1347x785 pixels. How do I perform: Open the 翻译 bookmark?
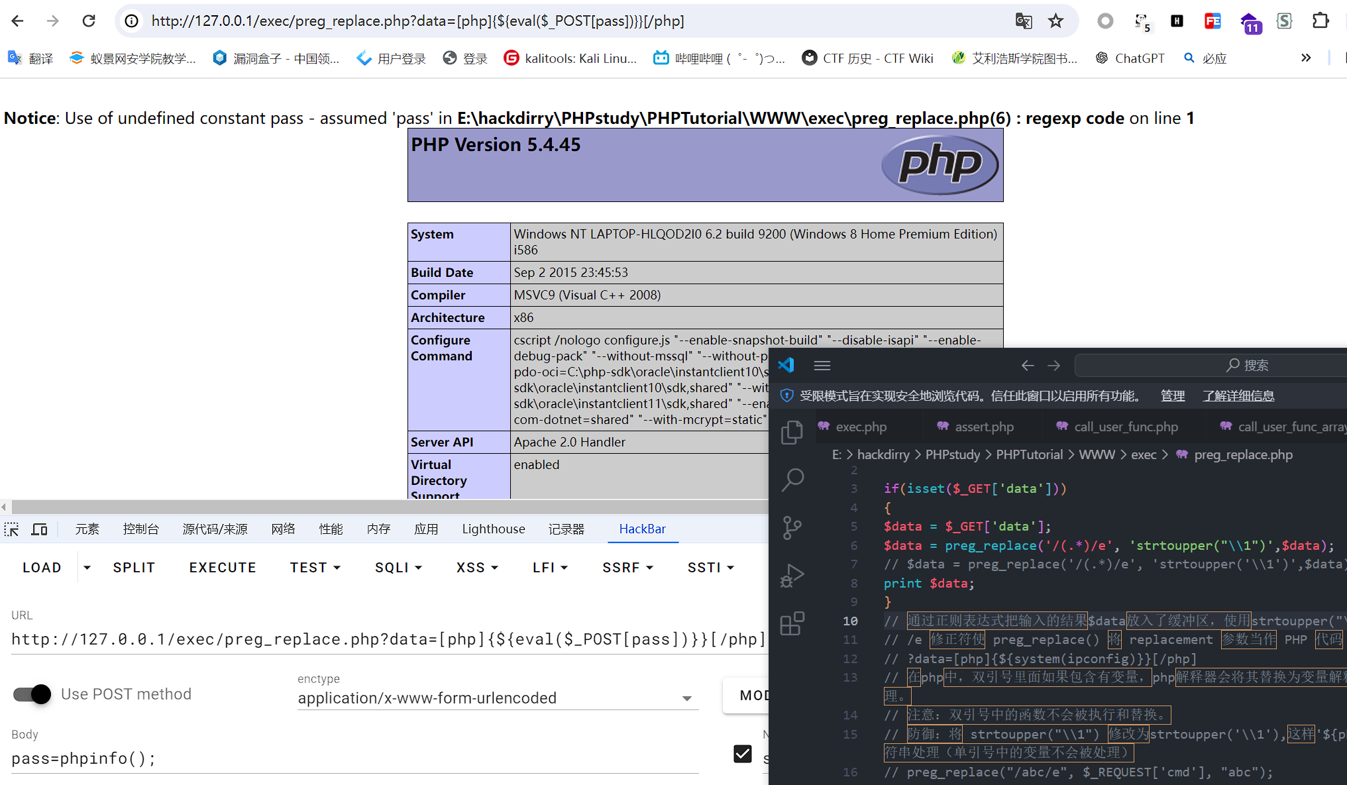click(30, 58)
